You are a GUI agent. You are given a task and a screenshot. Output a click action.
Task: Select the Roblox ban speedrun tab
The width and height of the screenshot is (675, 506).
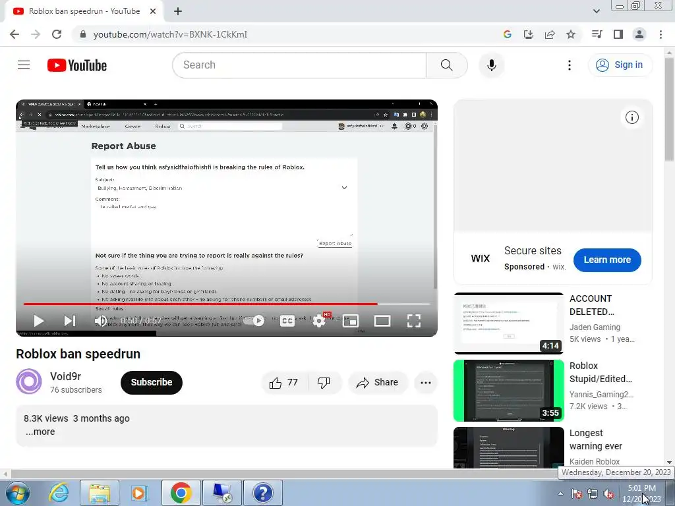coord(84,11)
